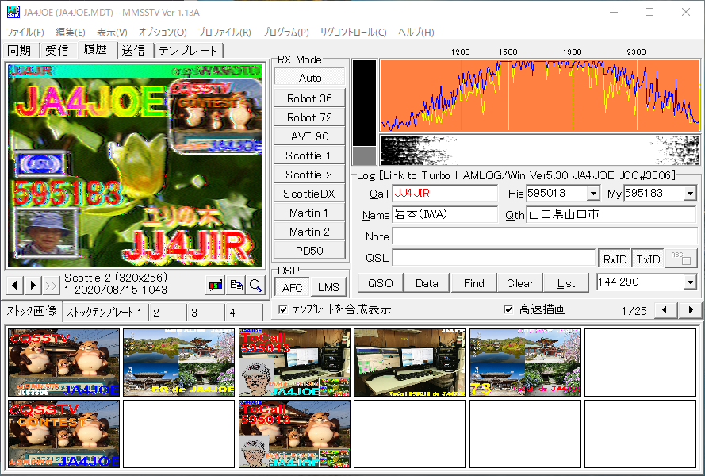Image resolution: width=705 pixels, height=476 pixels.
Task: Copy history image to clipboard icon
Action: tap(236, 286)
